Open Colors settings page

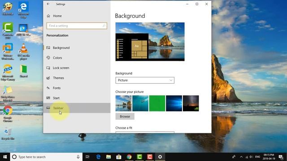click(x=77, y=58)
